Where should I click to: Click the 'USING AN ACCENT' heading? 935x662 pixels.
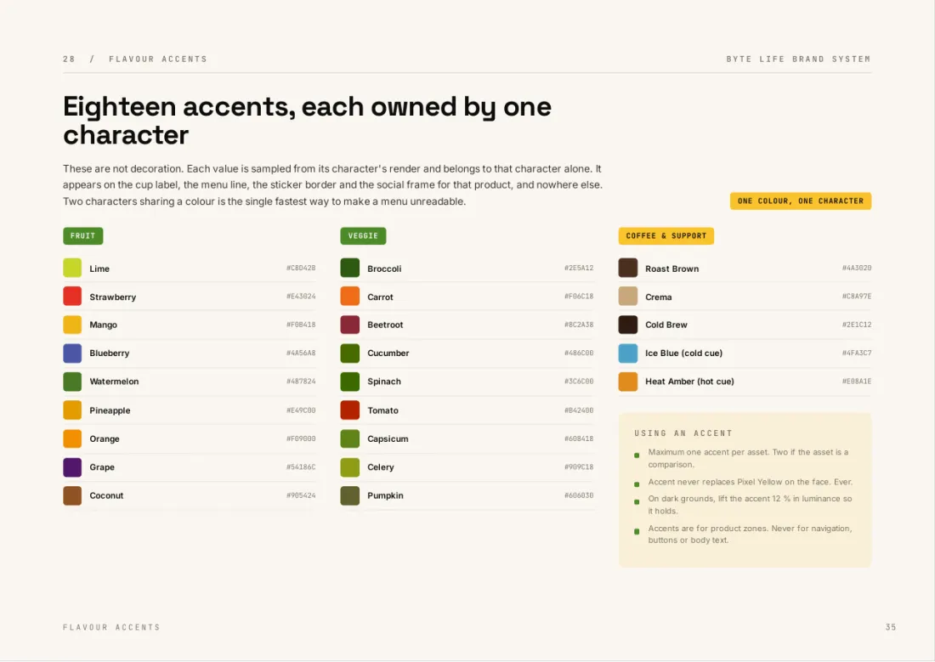(x=683, y=433)
